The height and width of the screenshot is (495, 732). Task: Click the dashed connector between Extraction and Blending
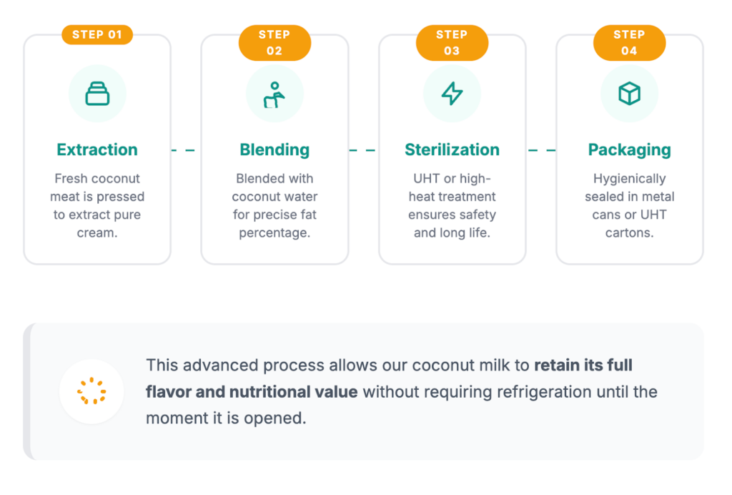(x=183, y=150)
